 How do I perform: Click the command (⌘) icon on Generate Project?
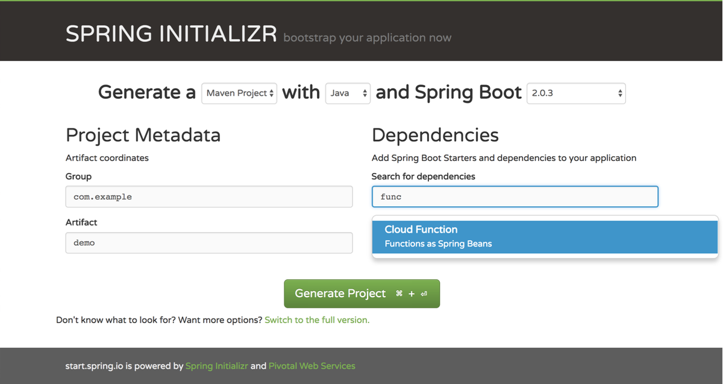pos(399,294)
